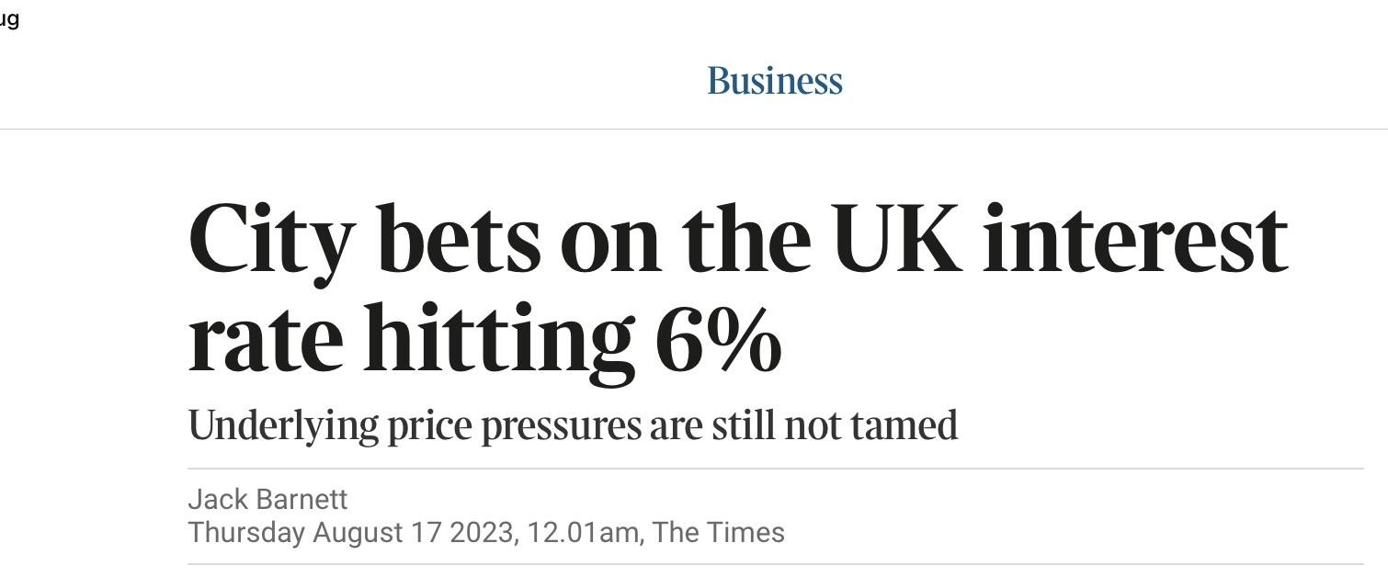Viewport: 1388px width, 588px height.
Task: Open the Business section link
Action: click(775, 81)
